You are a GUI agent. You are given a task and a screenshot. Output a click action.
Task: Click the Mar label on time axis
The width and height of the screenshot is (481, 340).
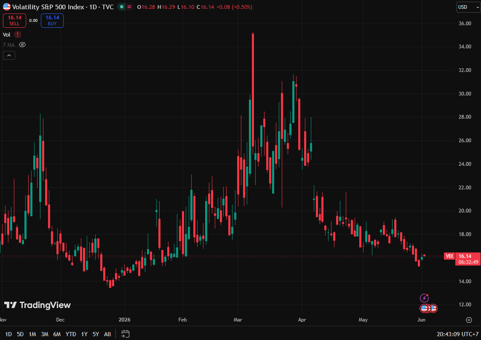coord(238,320)
